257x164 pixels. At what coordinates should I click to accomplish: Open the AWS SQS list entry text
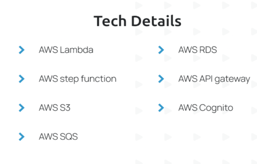58,137
